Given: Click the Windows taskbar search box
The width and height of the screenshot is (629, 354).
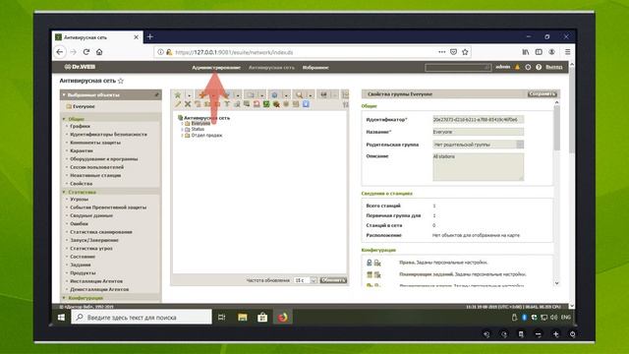Looking at the screenshot, I should pos(142,317).
